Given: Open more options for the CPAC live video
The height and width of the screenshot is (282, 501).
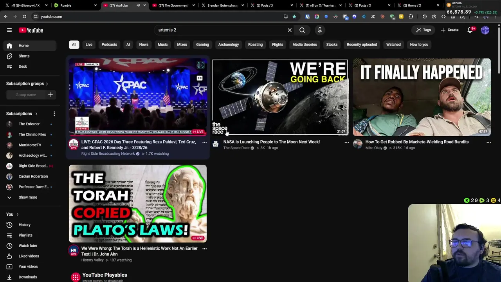Looking at the screenshot, I should [x=204, y=142].
